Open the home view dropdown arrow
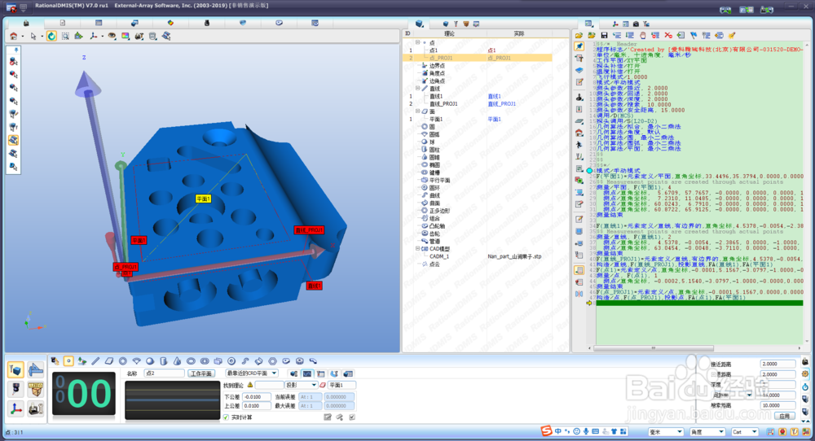The height and width of the screenshot is (441, 815). (x=22, y=37)
